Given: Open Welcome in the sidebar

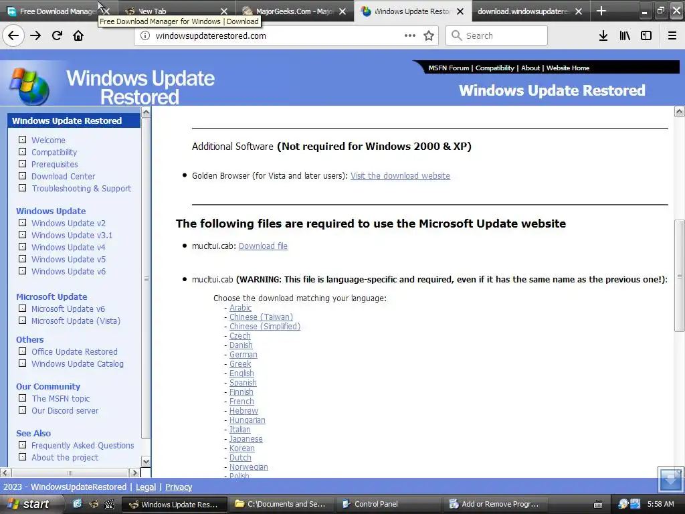Looking at the screenshot, I should click(48, 141).
